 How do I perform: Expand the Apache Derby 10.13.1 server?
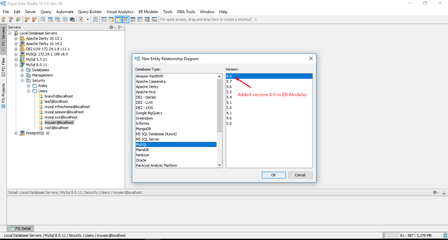pos(16,38)
